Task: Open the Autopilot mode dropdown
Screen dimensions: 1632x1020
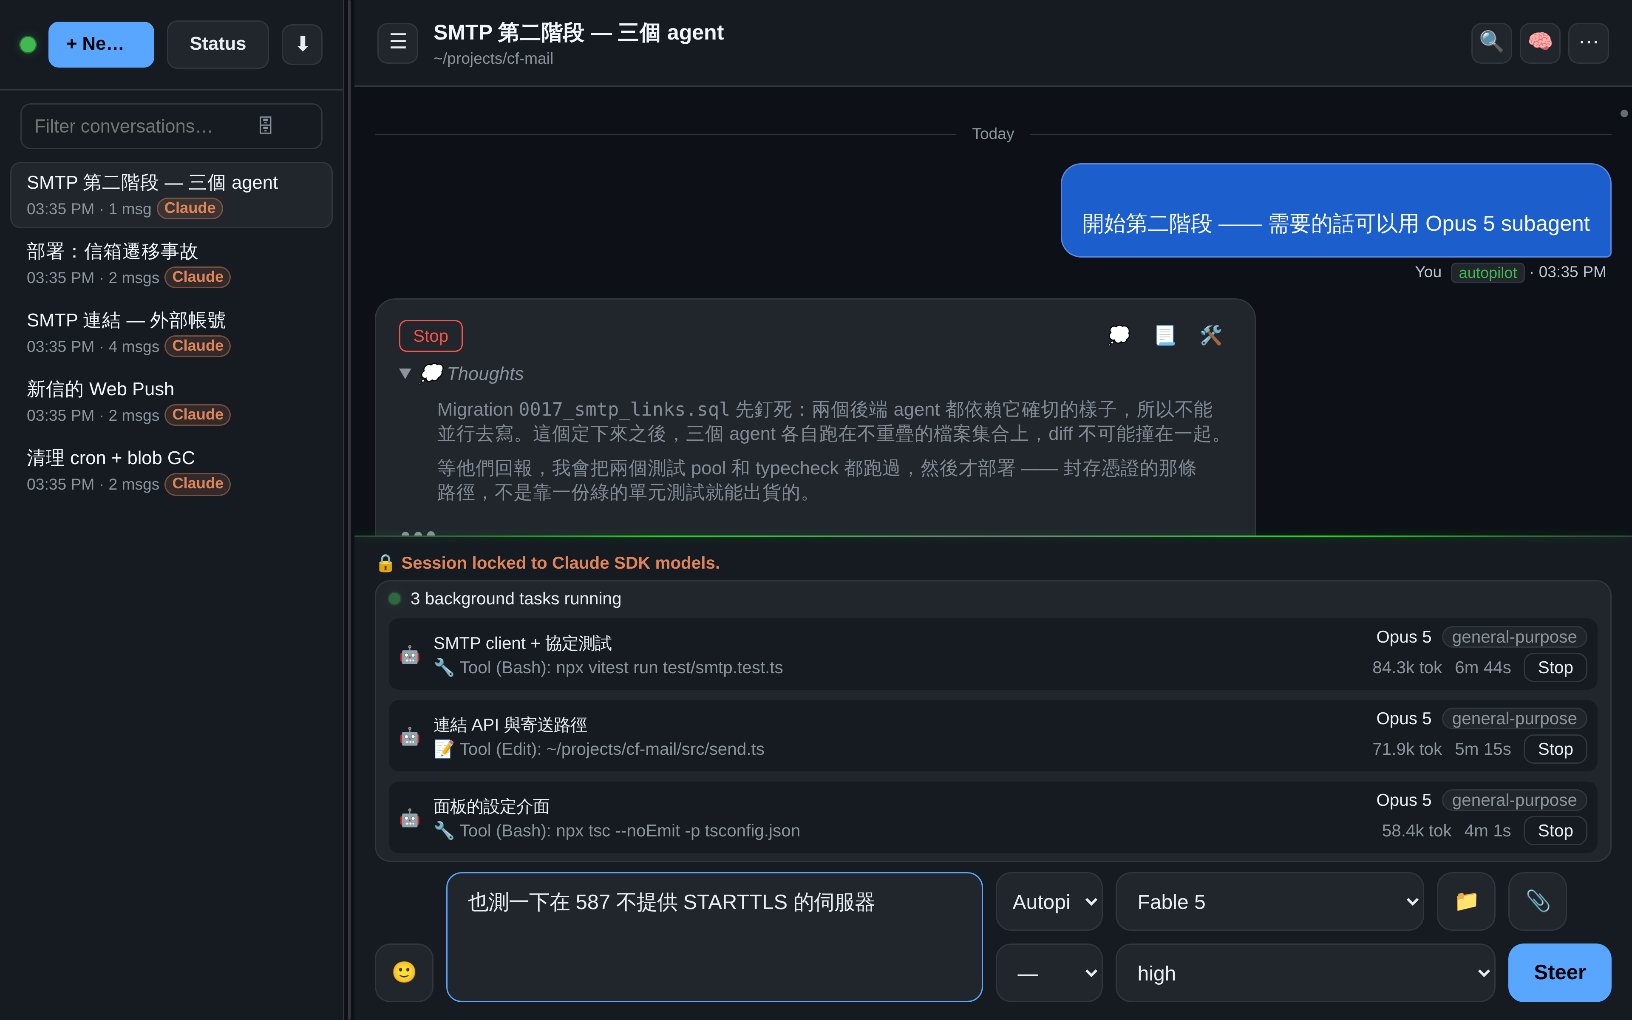Action: 1048,901
